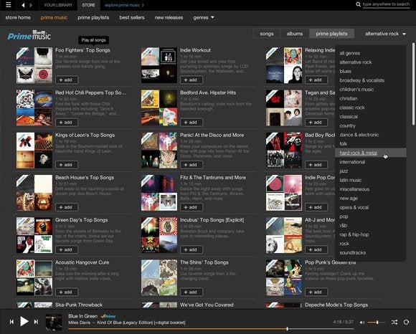
Task: Open Depeche Mode's Top Songs title
Action: tap(336, 305)
